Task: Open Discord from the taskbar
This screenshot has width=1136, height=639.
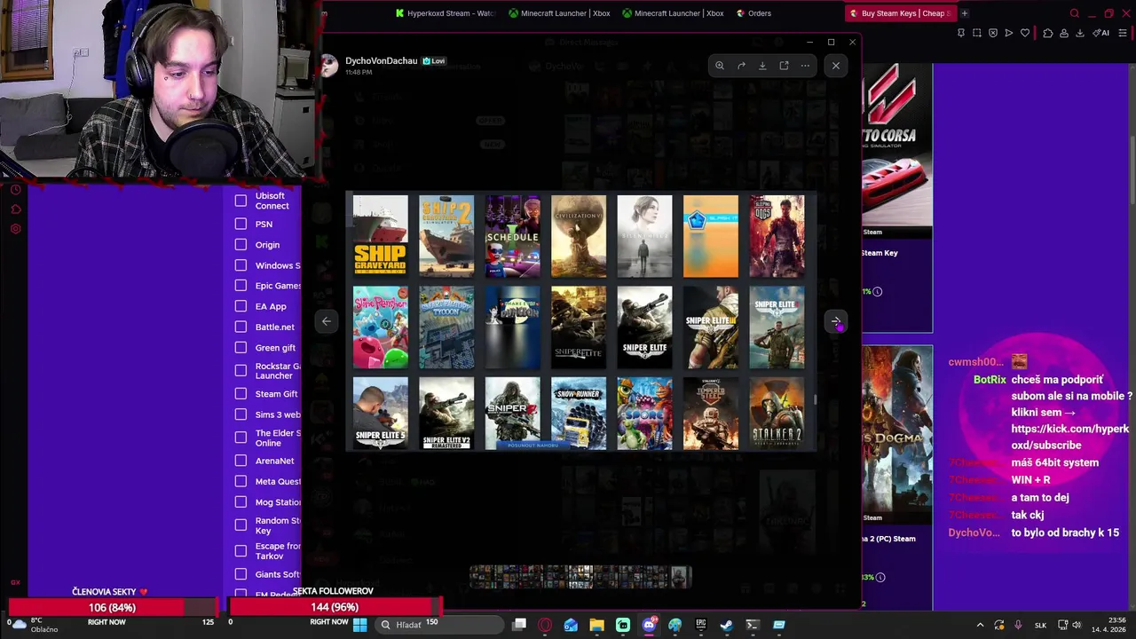Action: point(649,625)
